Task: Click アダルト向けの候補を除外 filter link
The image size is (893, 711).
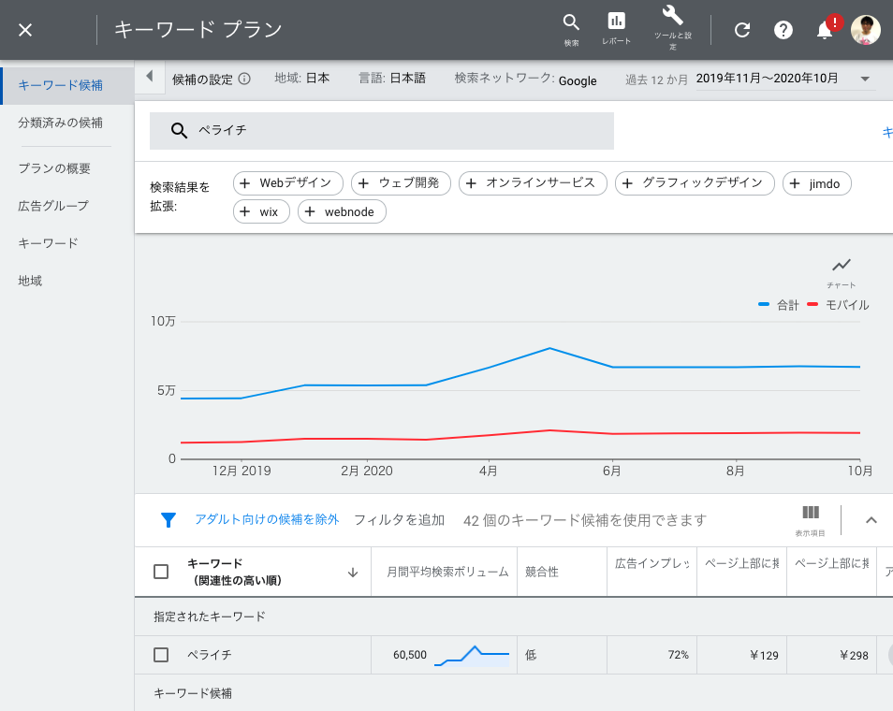Action: (x=267, y=519)
